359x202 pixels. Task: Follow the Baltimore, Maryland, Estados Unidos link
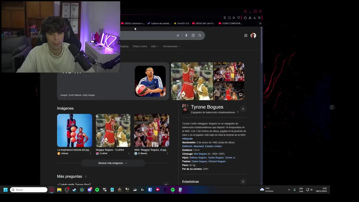[202, 146]
